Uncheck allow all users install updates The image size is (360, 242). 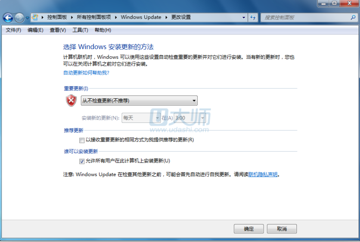[82, 161]
